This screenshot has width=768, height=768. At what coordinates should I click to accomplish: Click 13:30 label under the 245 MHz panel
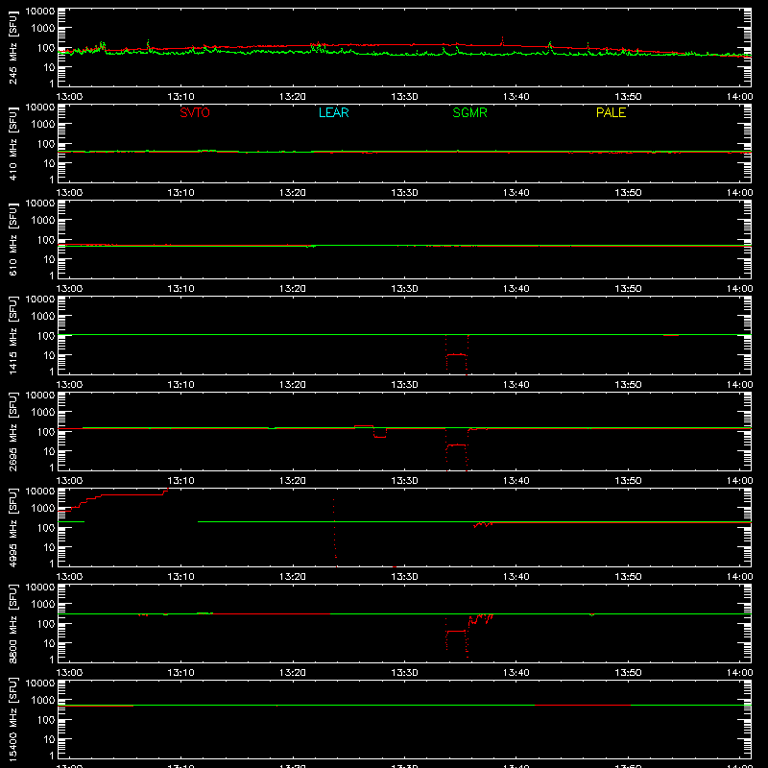tap(404, 97)
